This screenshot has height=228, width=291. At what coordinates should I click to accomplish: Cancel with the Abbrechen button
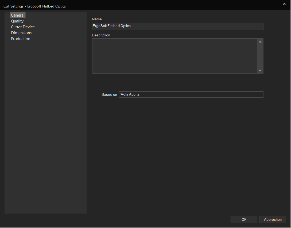(x=273, y=219)
